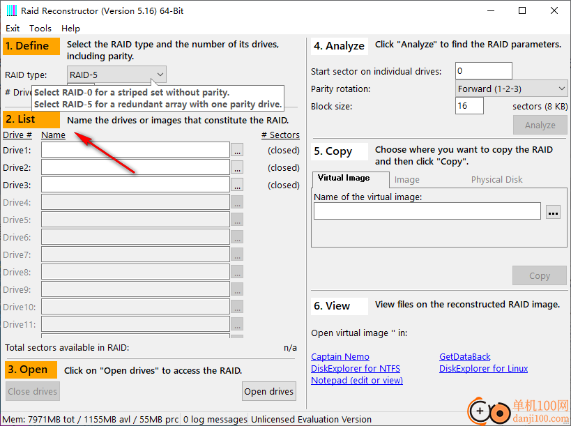Viewport: 571px width, 426px height.
Task: Click the Raid Reconstructor app icon in title bar
Action: pyautogui.click(x=12, y=11)
